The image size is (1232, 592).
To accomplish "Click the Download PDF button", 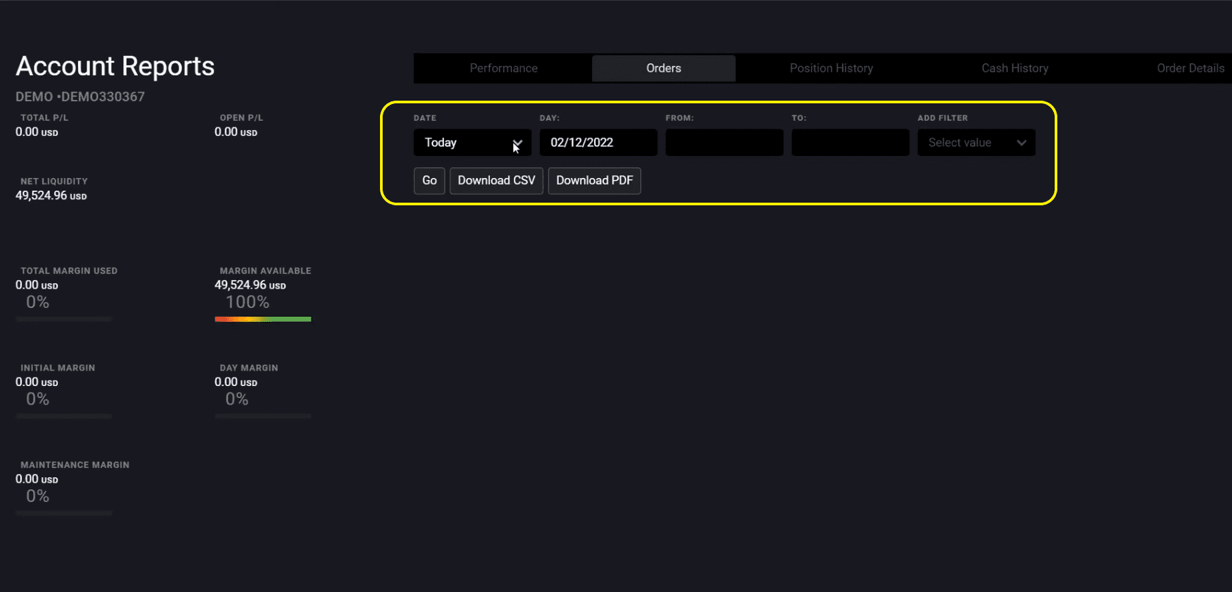I will point(594,181).
